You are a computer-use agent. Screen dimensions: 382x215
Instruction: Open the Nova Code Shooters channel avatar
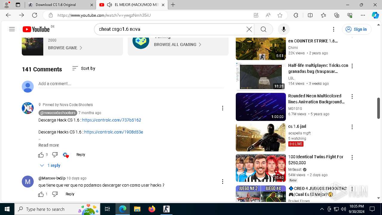[x=28, y=108]
